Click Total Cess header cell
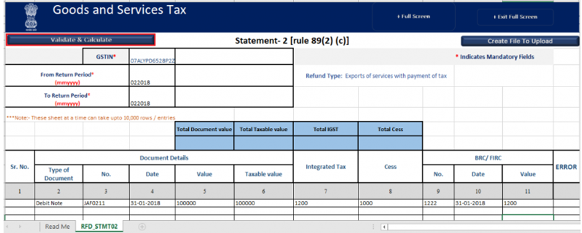This screenshot has height=233, width=582. 390,129
